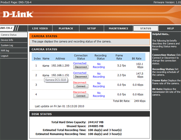Click the Unused Space value 244085 MB
181x140 pixels.
tap(96, 126)
